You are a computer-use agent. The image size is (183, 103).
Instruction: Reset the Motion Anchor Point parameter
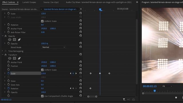coord(81,28)
